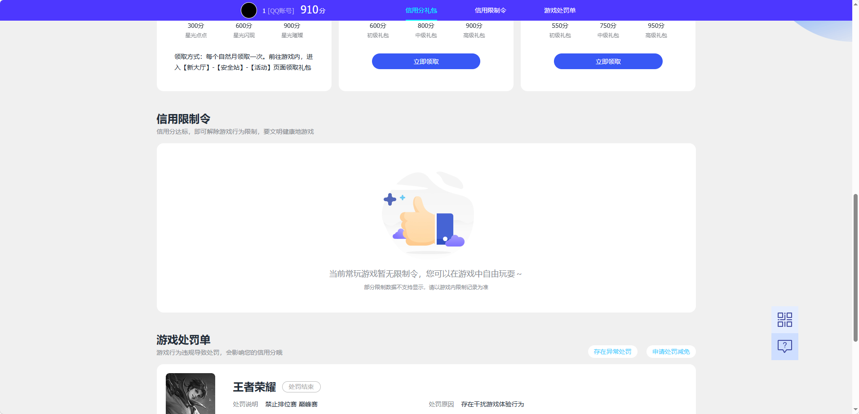The width and height of the screenshot is (859, 414).
Task: Open the help question-mark chat icon
Action: [784, 347]
